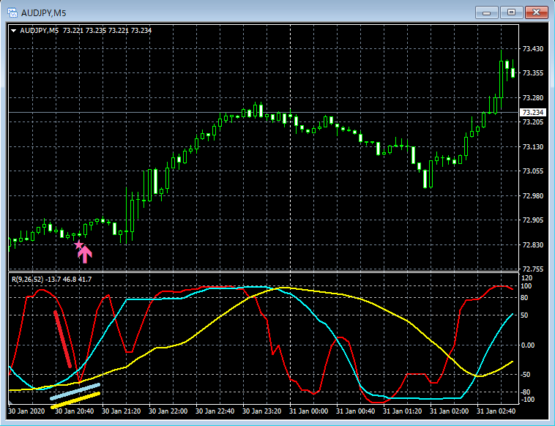The height and width of the screenshot is (426, 555).
Task: Click the 72.755 level on the price scale
Action: [532, 269]
